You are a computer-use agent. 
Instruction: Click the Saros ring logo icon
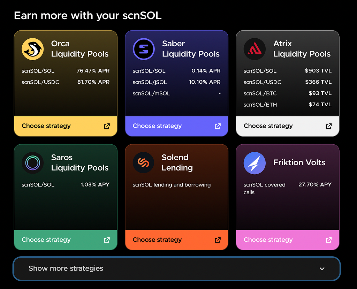point(32,163)
